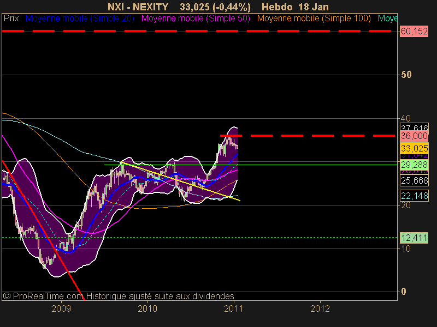Image resolution: width=437 pixels, height=327 pixels.
Task: Click the 22,148 cyan price tag
Action: pyautogui.click(x=414, y=196)
